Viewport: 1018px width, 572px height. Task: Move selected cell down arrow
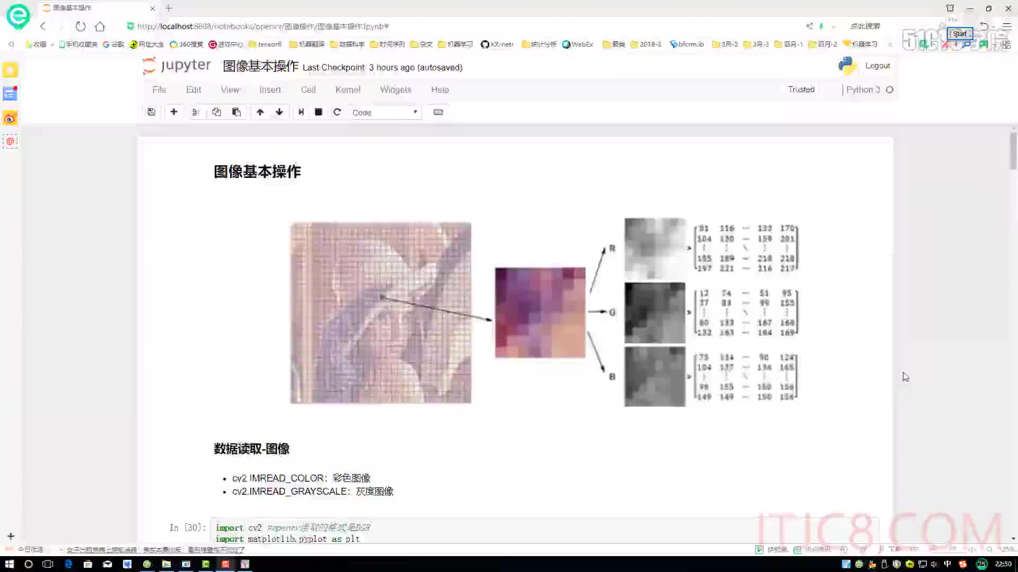point(279,112)
